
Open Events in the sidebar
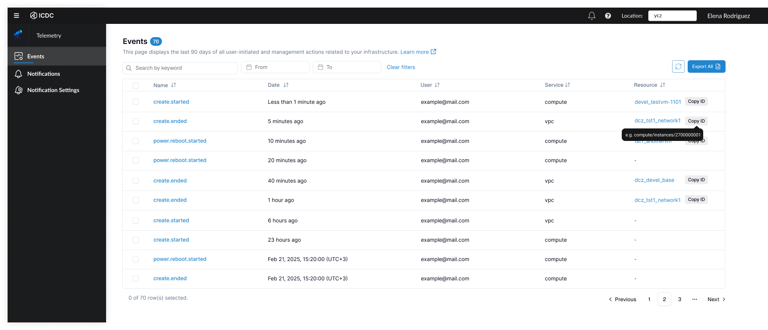[x=57, y=56]
